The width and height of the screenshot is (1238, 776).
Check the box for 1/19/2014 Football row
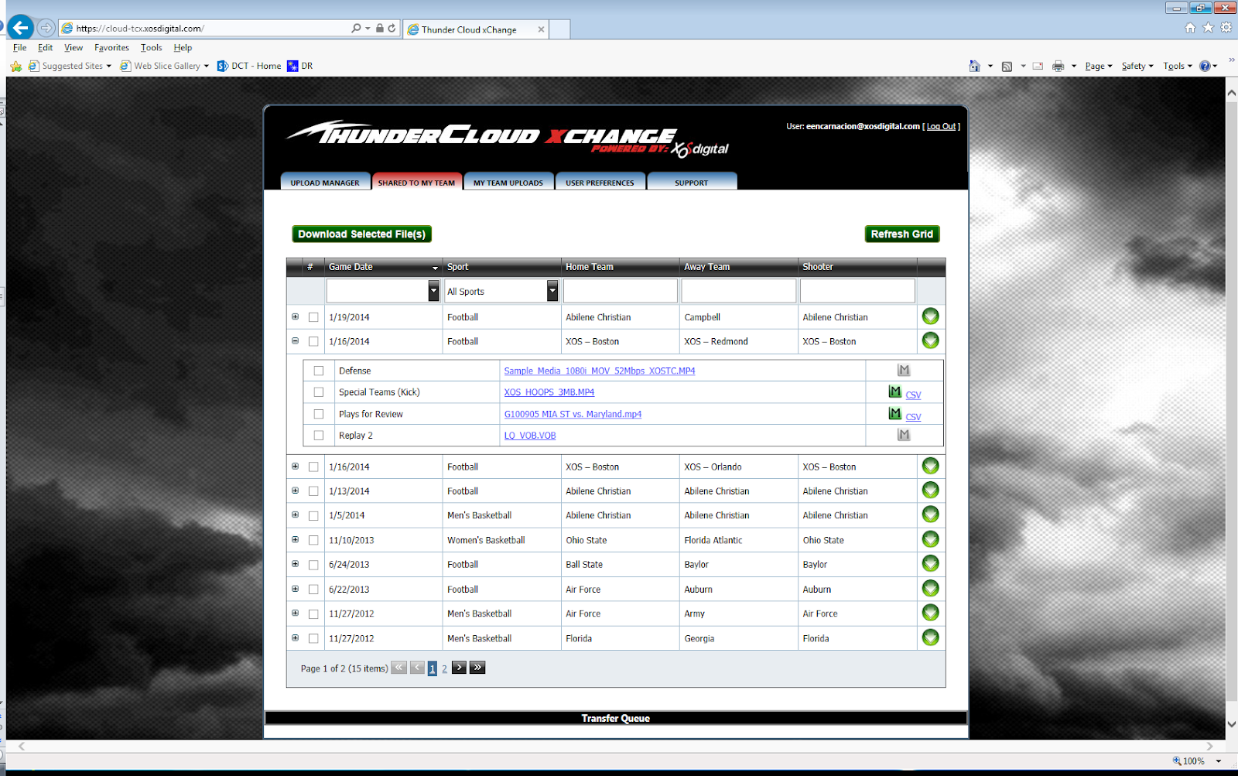(x=313, y=317)
